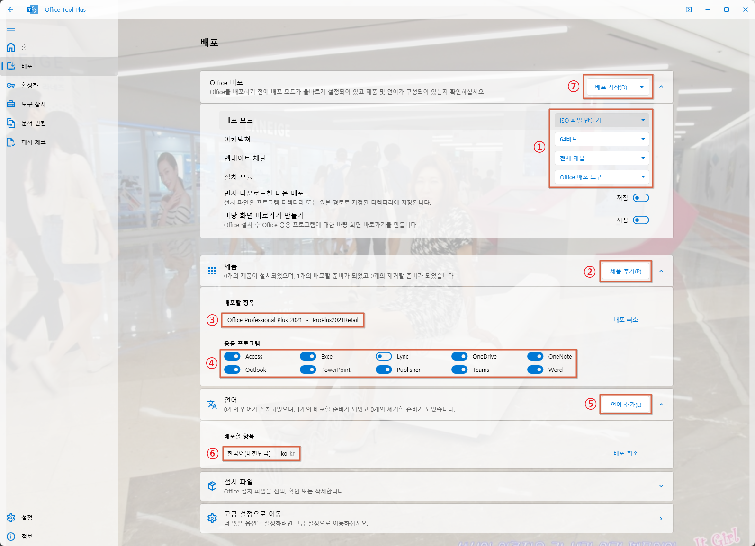
Task: Open 정보 from sidebar
Action: [x=59, y=537]
